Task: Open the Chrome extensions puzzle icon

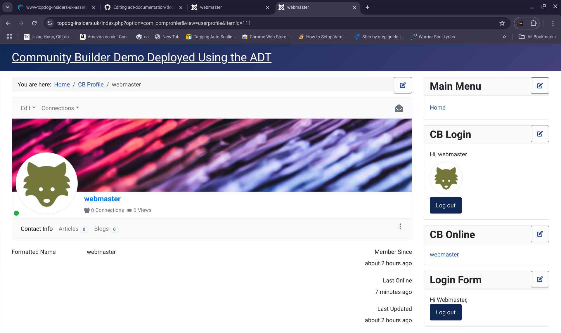Action: [534, 23]
